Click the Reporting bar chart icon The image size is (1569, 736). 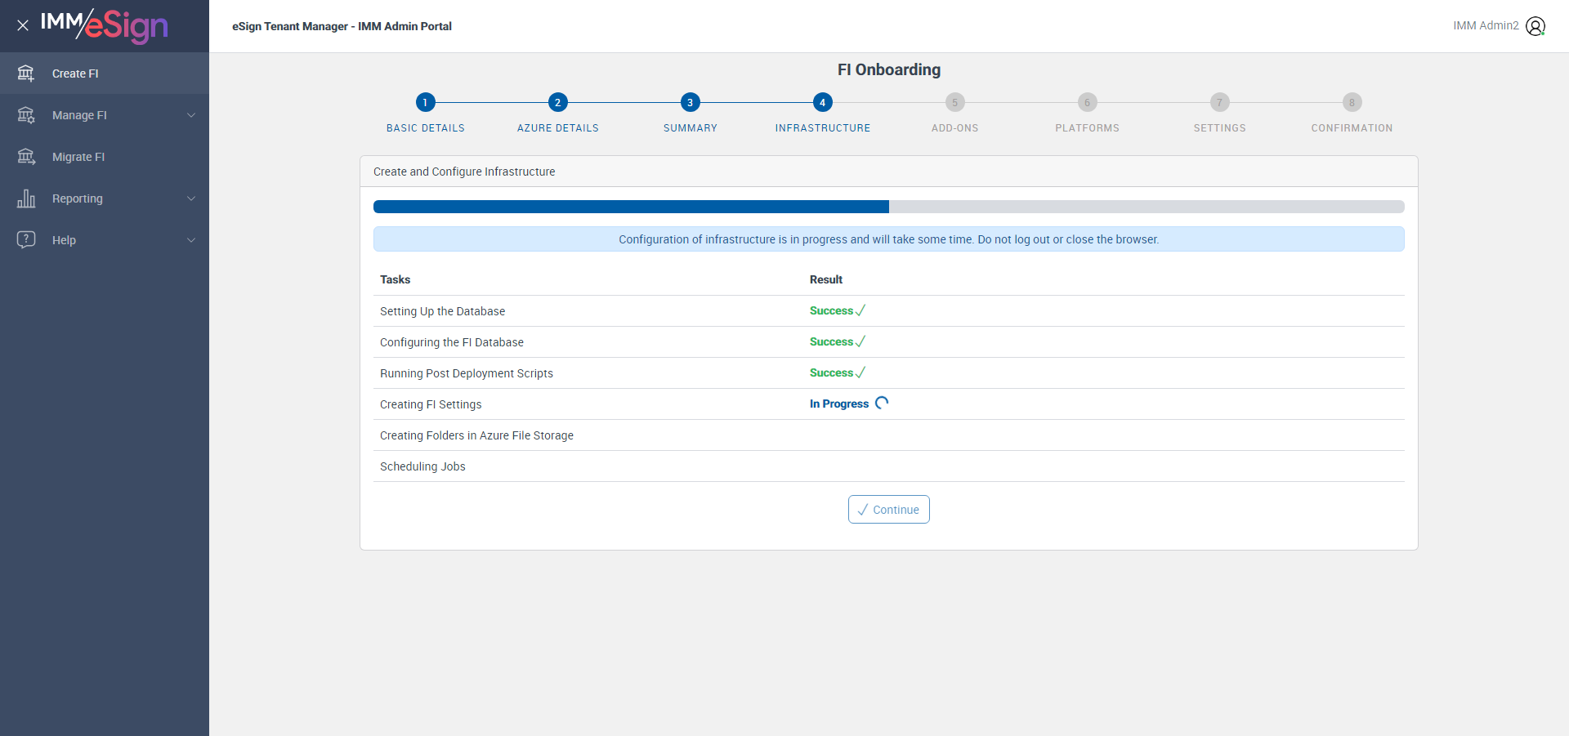[26, 198]
